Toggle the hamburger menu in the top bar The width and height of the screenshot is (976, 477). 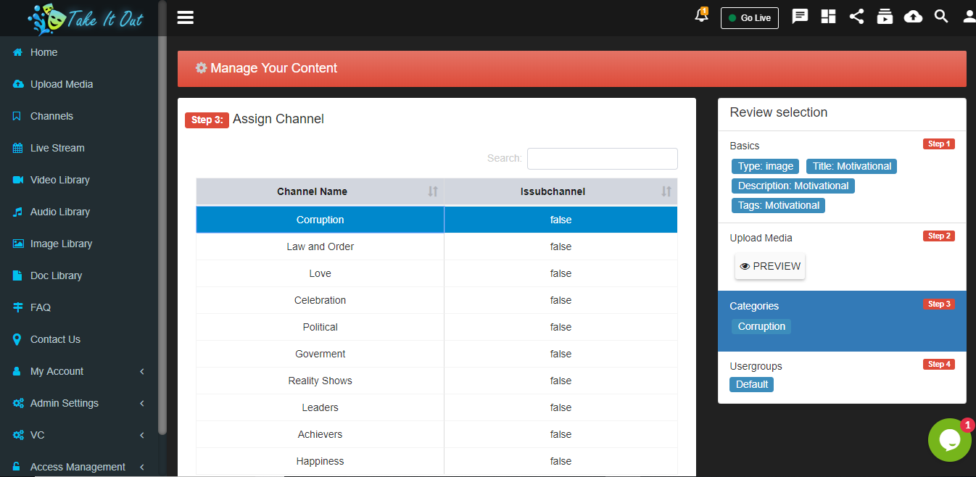186,17
